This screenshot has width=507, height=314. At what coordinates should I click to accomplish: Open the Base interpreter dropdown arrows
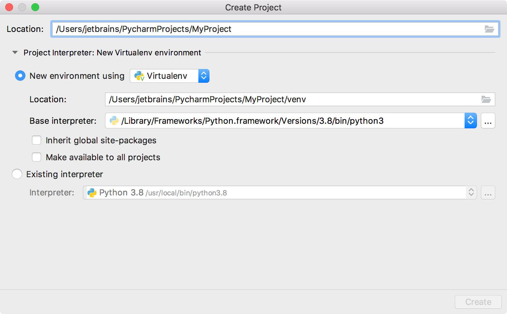coord(470,121)
